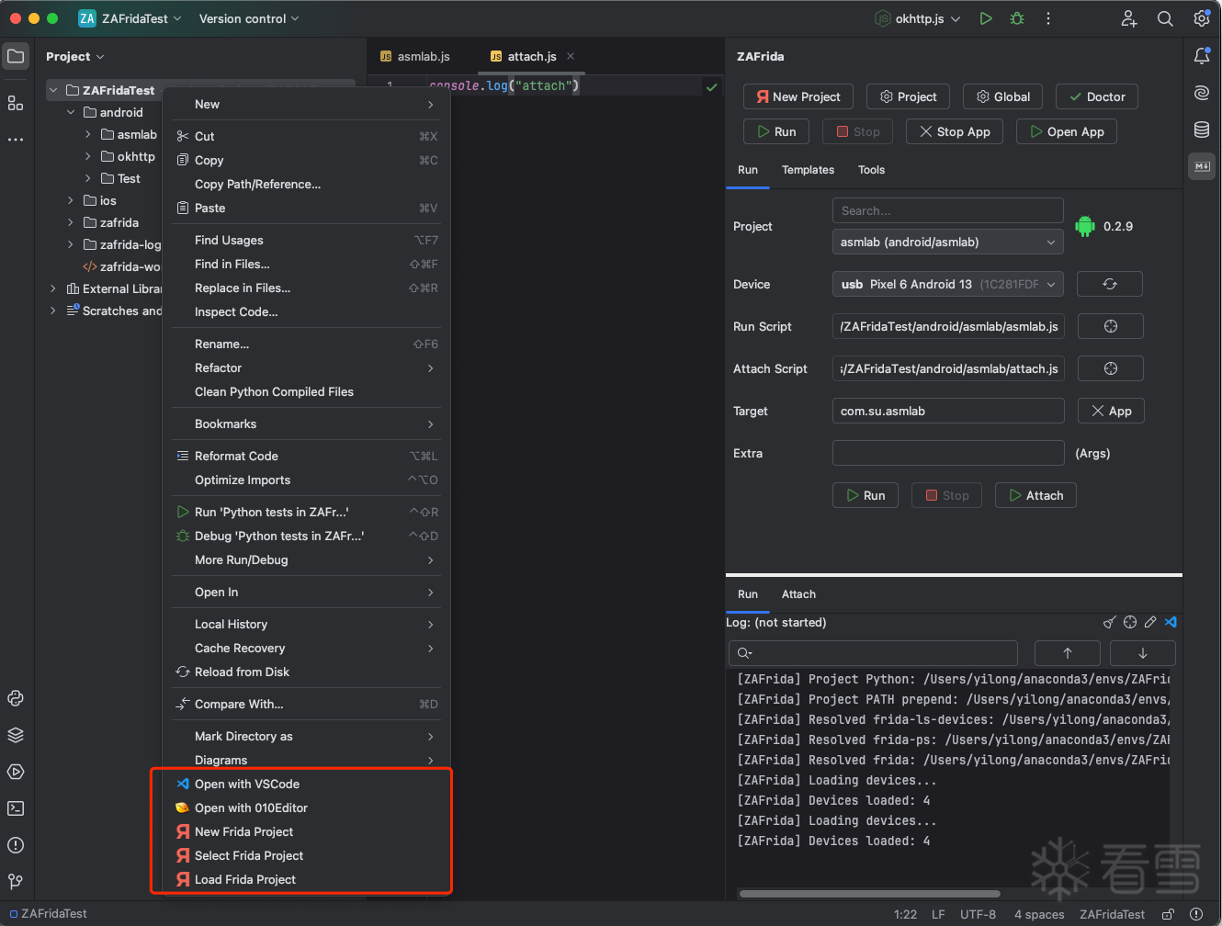Refresh the device list

[x=1110, y=284]
